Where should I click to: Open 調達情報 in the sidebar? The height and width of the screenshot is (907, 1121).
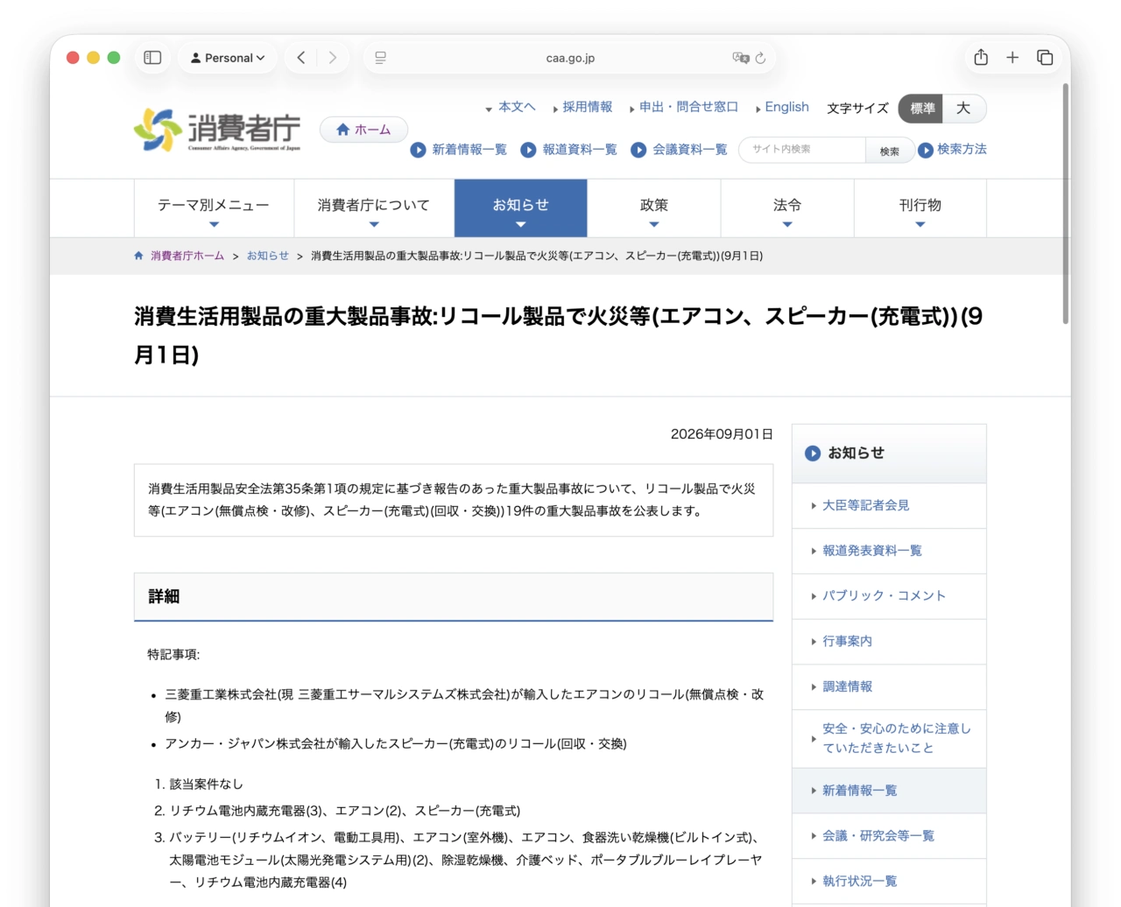click(x=889, y=687)
